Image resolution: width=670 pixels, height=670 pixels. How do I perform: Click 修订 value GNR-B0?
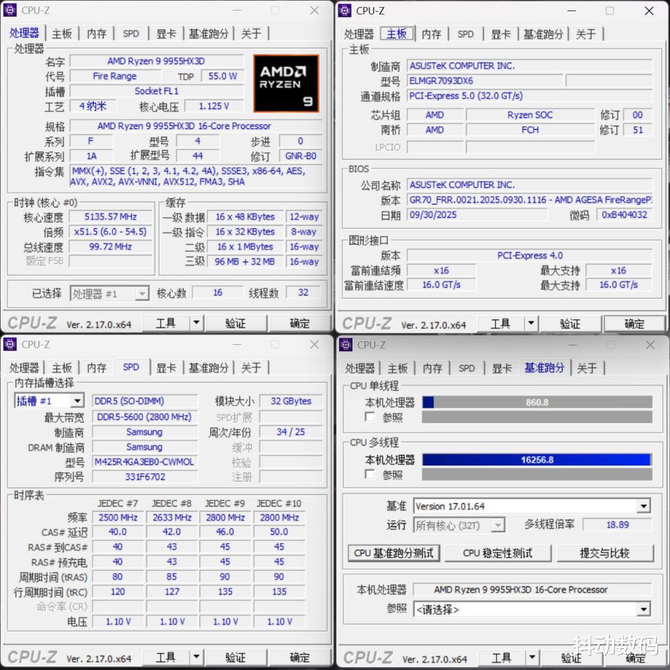tap(301, 156)
